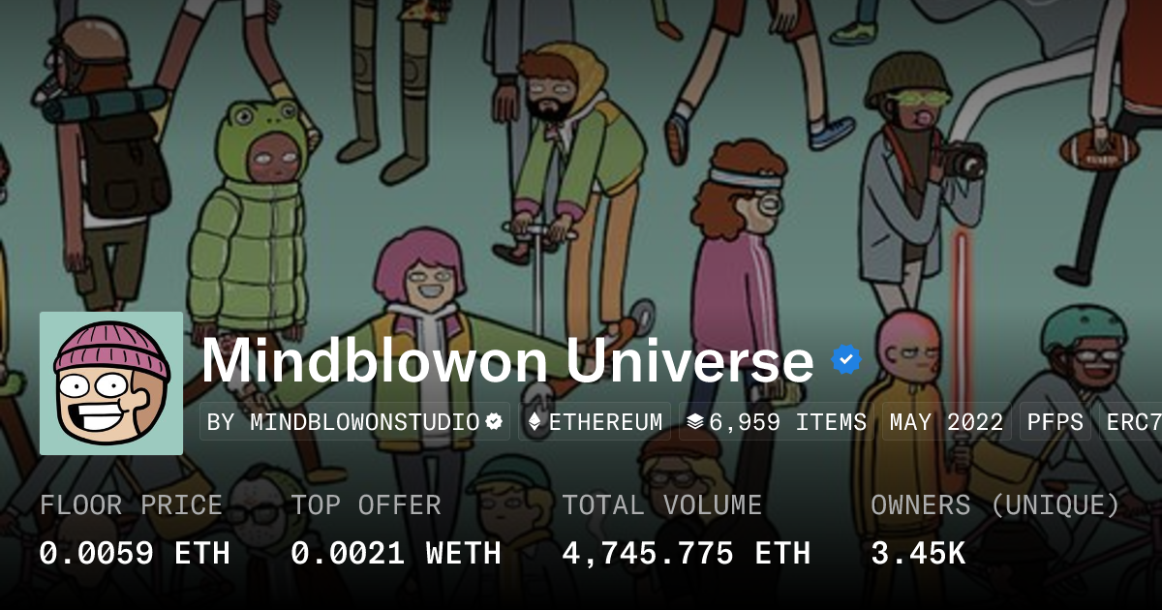Click the TOP OFFER label

coord(366,505)
